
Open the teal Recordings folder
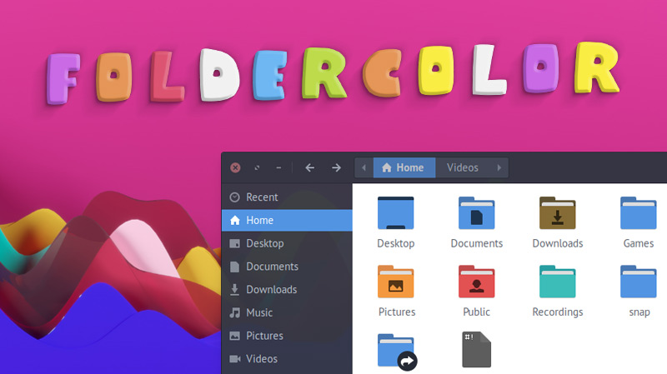tap(557, 282)
